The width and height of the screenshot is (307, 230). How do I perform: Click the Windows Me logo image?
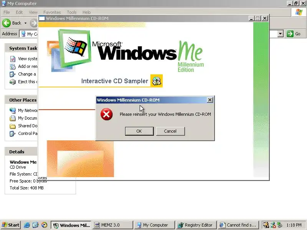(x=125, y=51)
